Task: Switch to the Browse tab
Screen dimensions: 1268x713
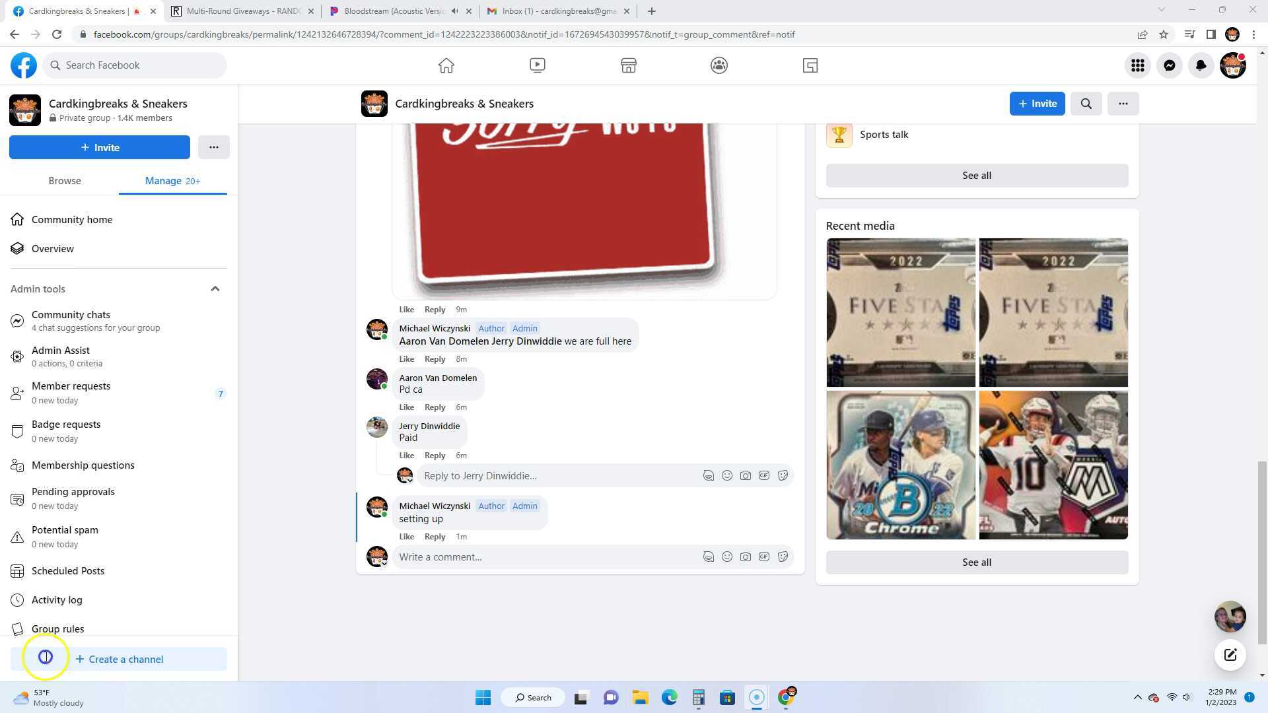Action: coord(65,181)
